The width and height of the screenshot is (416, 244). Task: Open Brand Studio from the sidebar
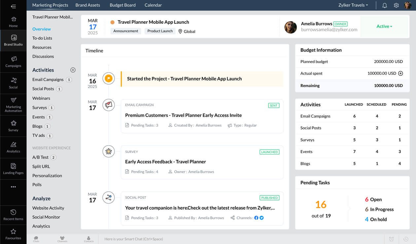(x=13, y=40)
